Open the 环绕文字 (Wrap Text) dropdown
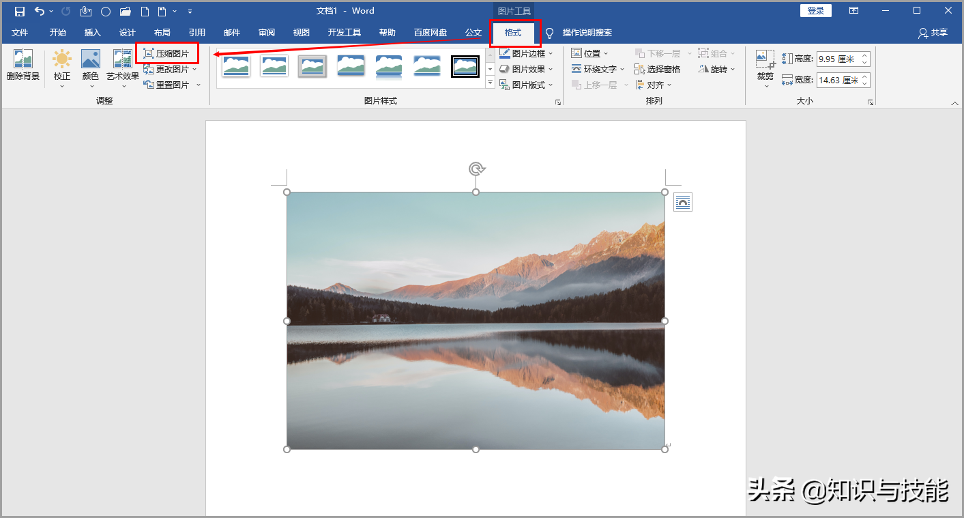Screen dimensions: 964x518 click(598, 69)
